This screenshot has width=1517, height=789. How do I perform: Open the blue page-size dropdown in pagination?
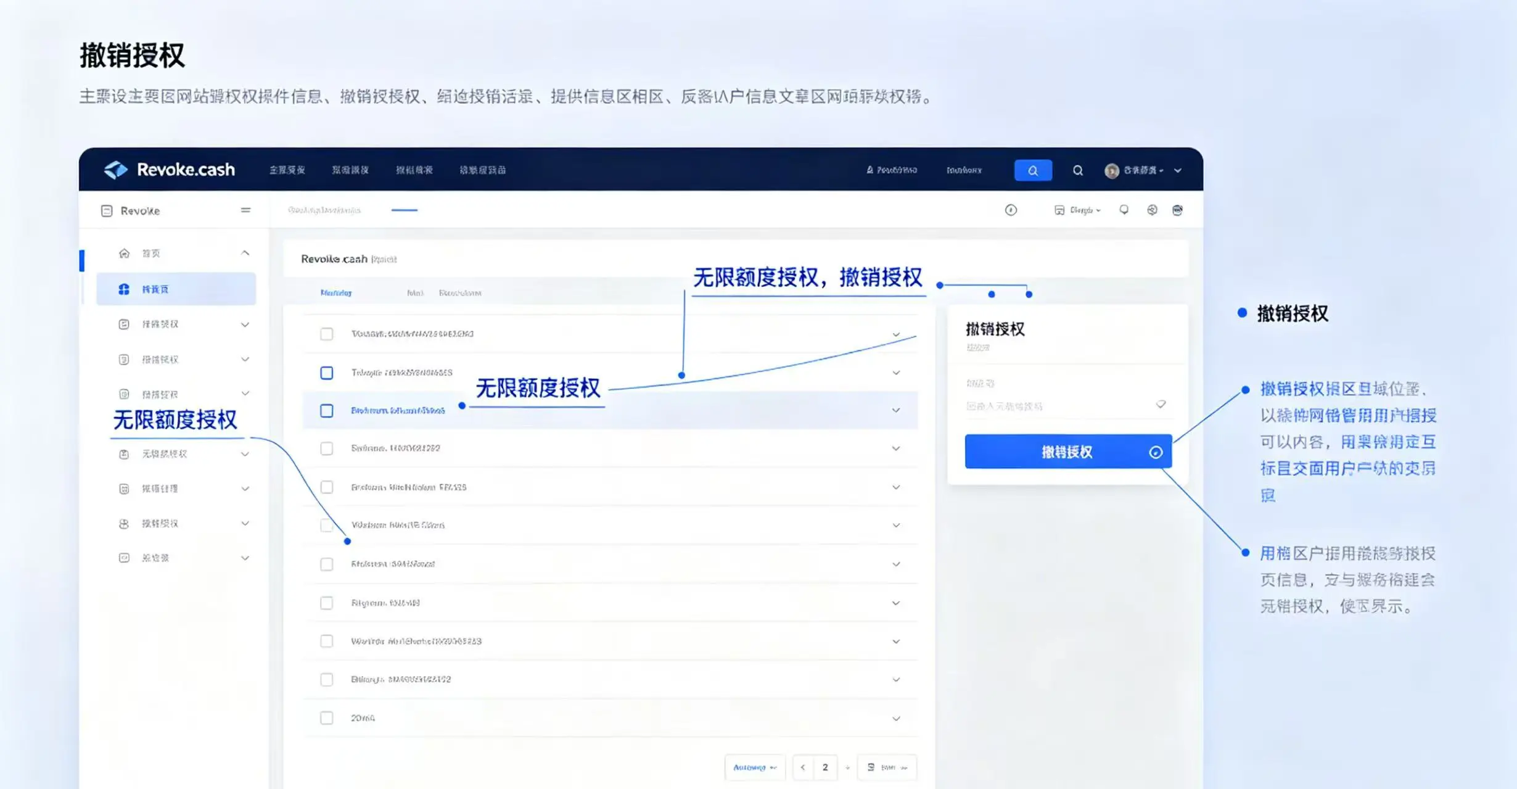pos(755,767)
